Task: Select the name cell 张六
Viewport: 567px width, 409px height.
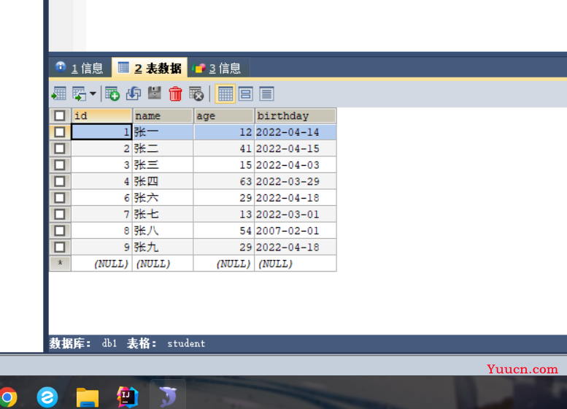Action: point(163,198)
